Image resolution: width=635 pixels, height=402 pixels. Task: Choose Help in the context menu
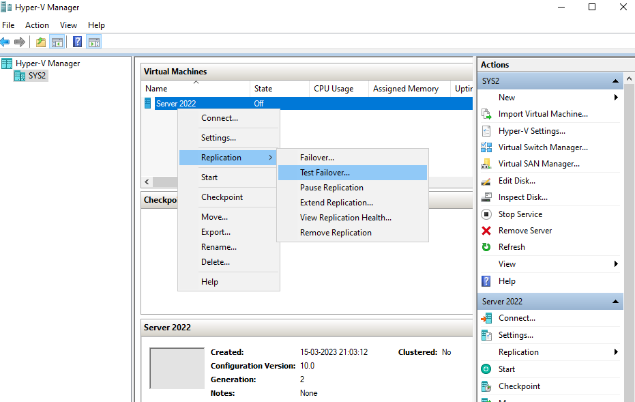pos(228,282)
